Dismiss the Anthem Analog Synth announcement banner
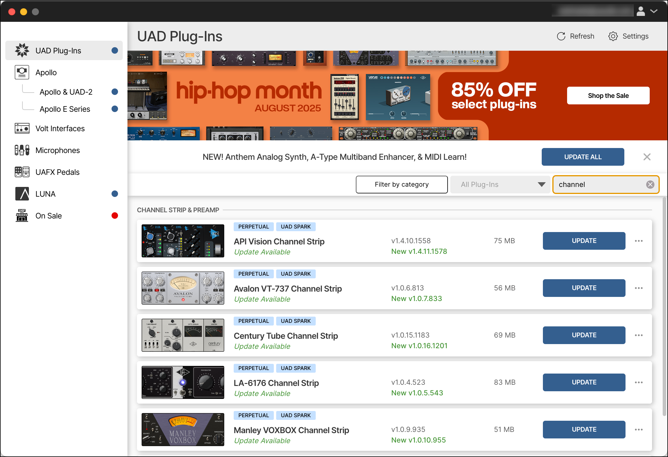This screenshot has width=668, height=457. point(647,157)
